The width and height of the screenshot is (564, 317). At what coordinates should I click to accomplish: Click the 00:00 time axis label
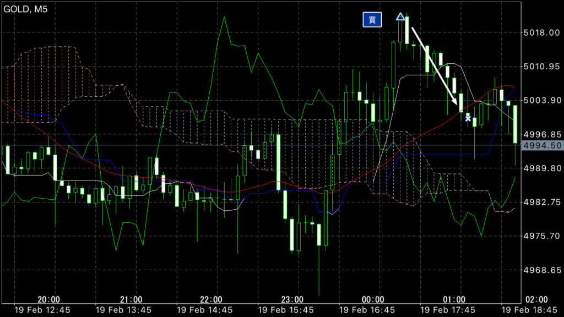click(x=373, y=299)
